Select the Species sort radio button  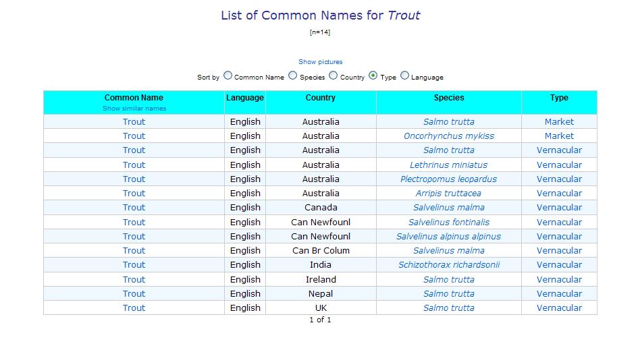pyautogui.click(x=293, y=76)
